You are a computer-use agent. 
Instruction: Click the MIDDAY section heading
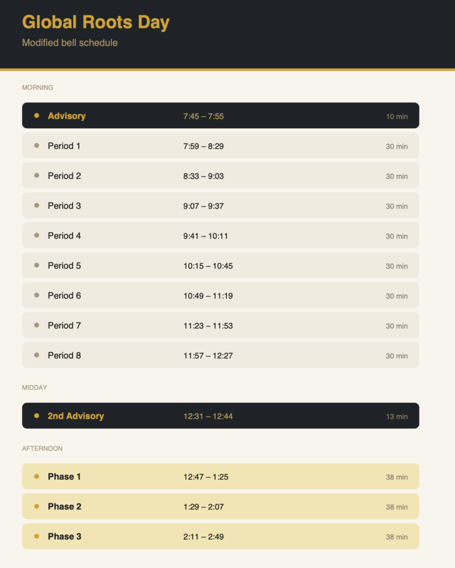tap(35, 388)
